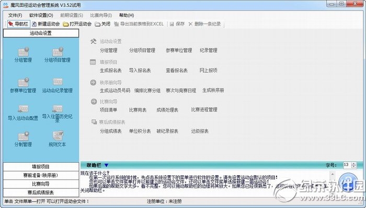The height and width of the screenshot is (208, 366).
Task: Open the 规则文本 sidebar icon
Action: [x=58, y=139]
